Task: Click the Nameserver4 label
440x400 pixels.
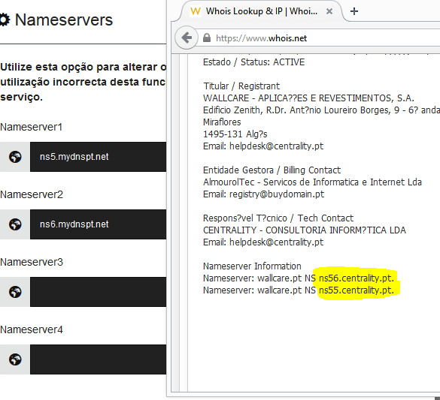Action: pos(32,329)
